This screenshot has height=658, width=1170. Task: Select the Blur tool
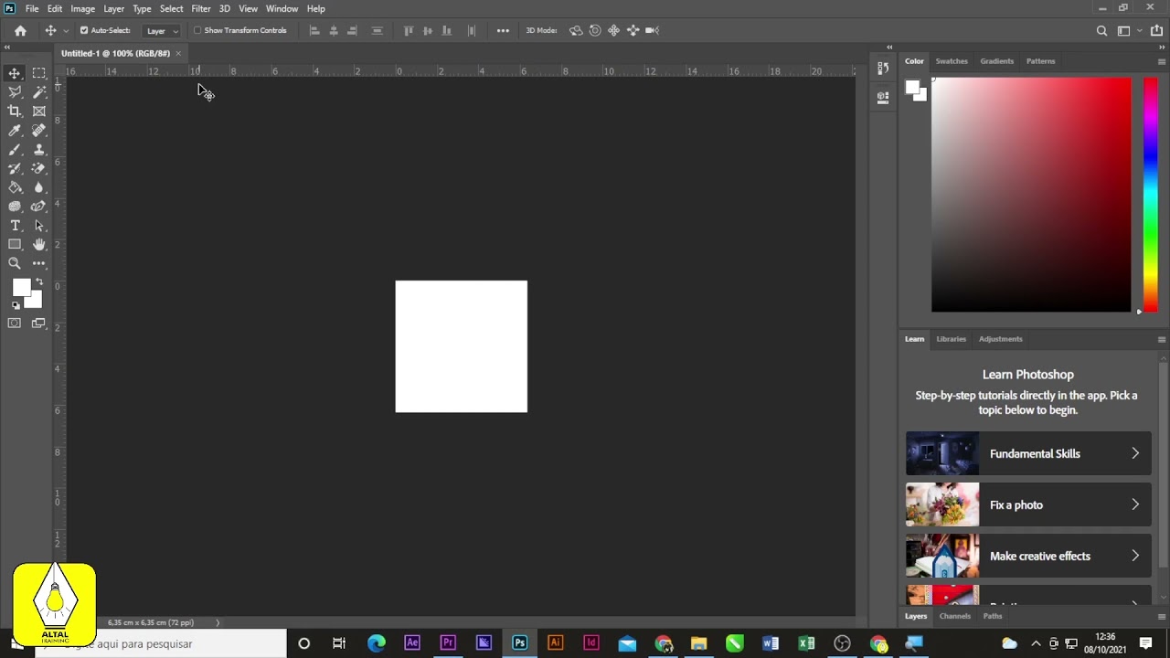(x=38, y=187)
